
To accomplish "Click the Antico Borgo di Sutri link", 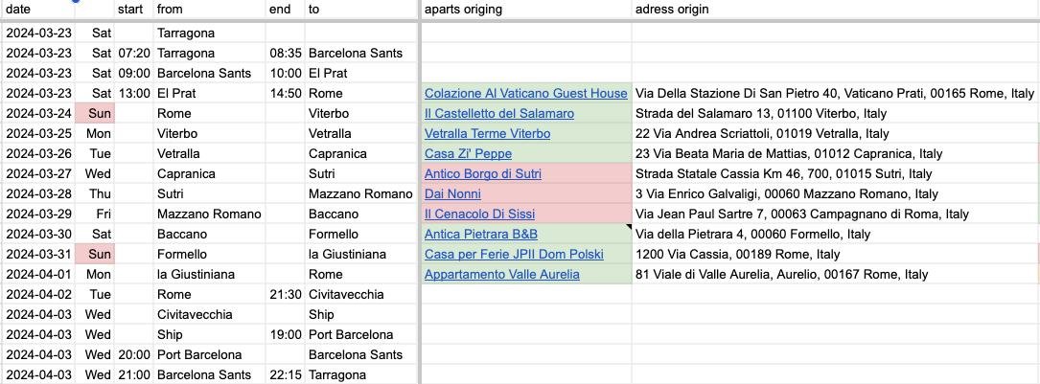I will point(482,174).
